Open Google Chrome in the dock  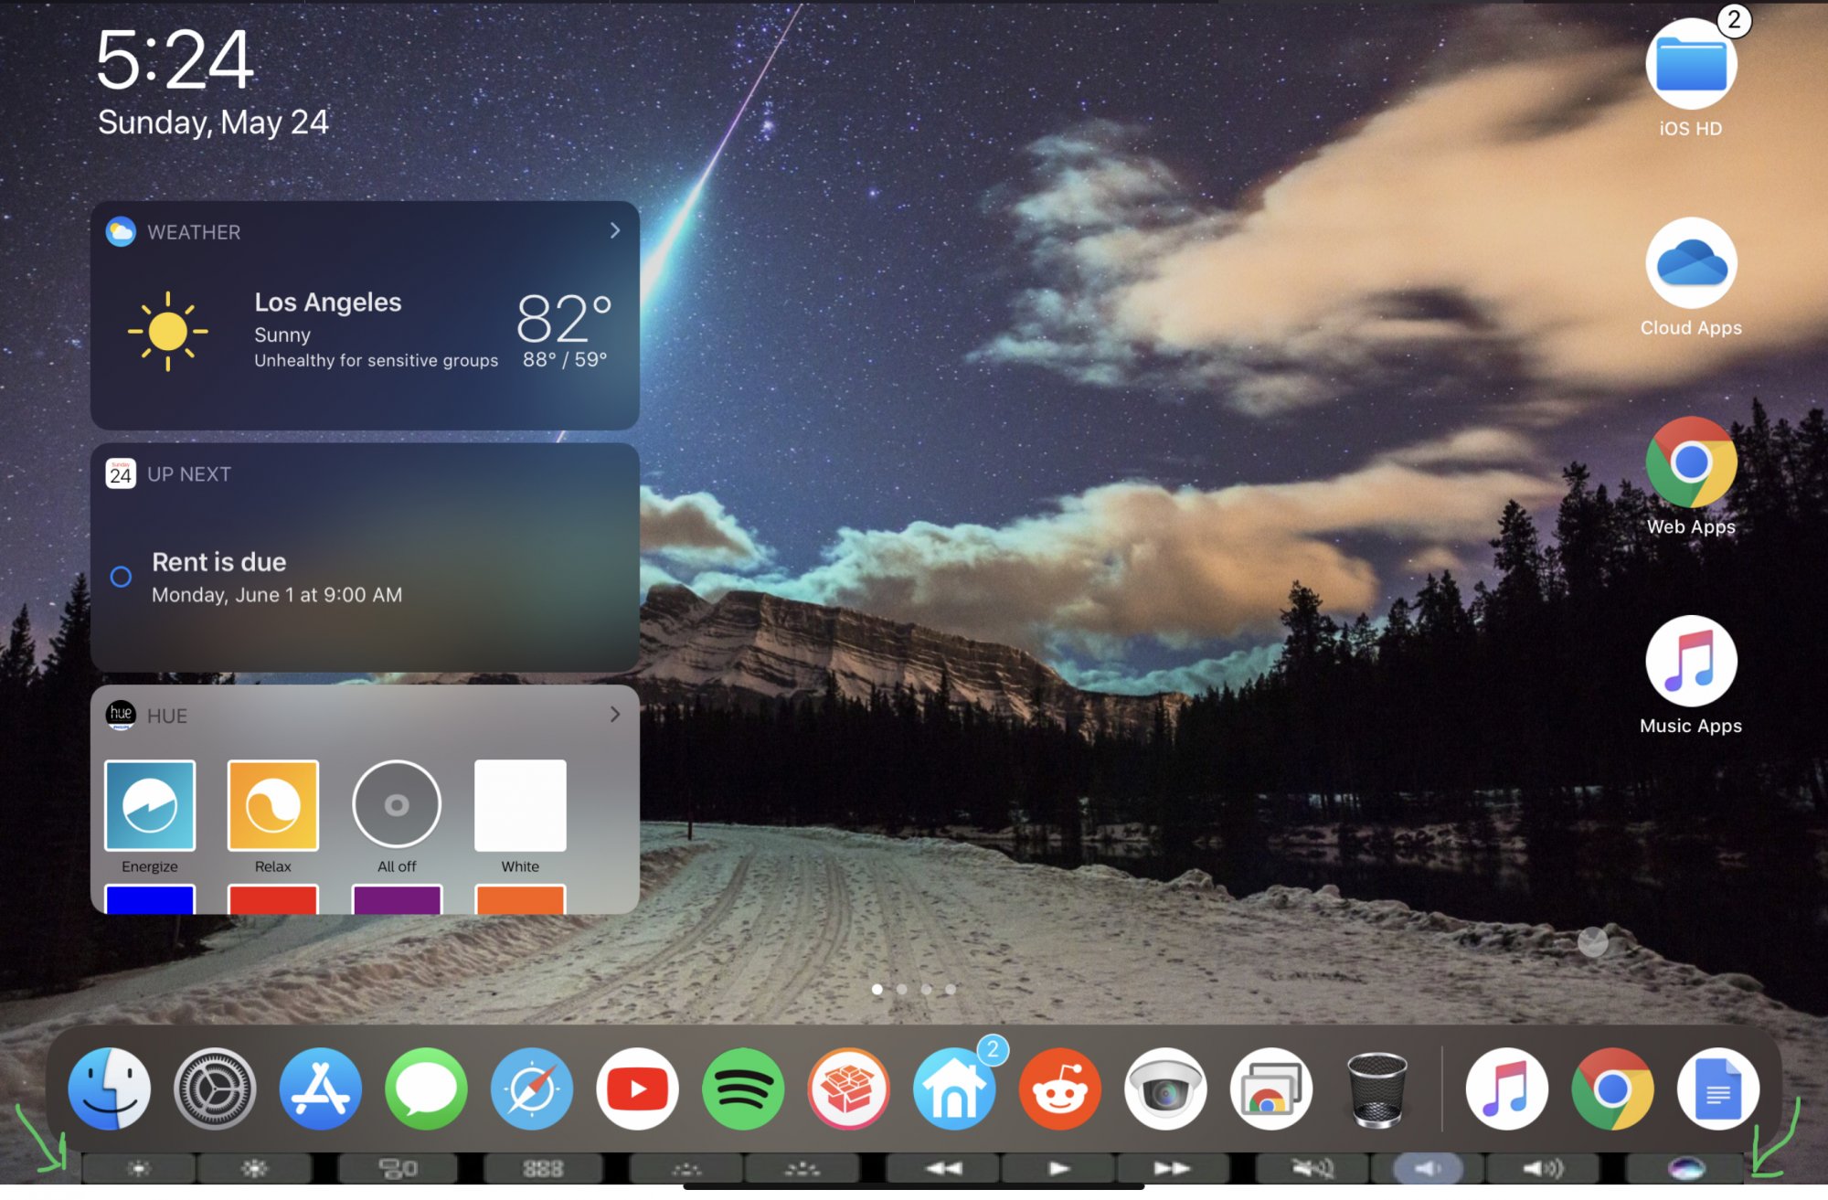point(1613,1088)
